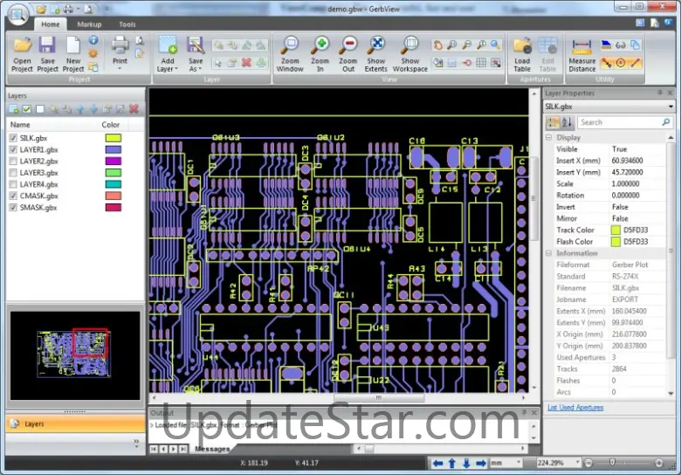
Task: Open the Tools ribbon tab
Action: [127, 24]
